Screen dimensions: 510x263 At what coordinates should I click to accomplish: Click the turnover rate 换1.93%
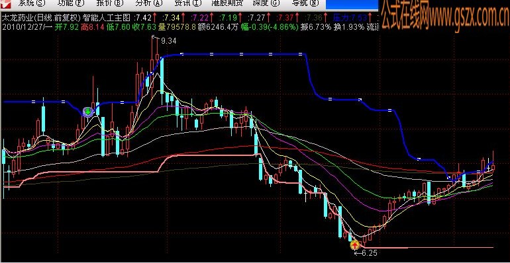click(349, 27)
